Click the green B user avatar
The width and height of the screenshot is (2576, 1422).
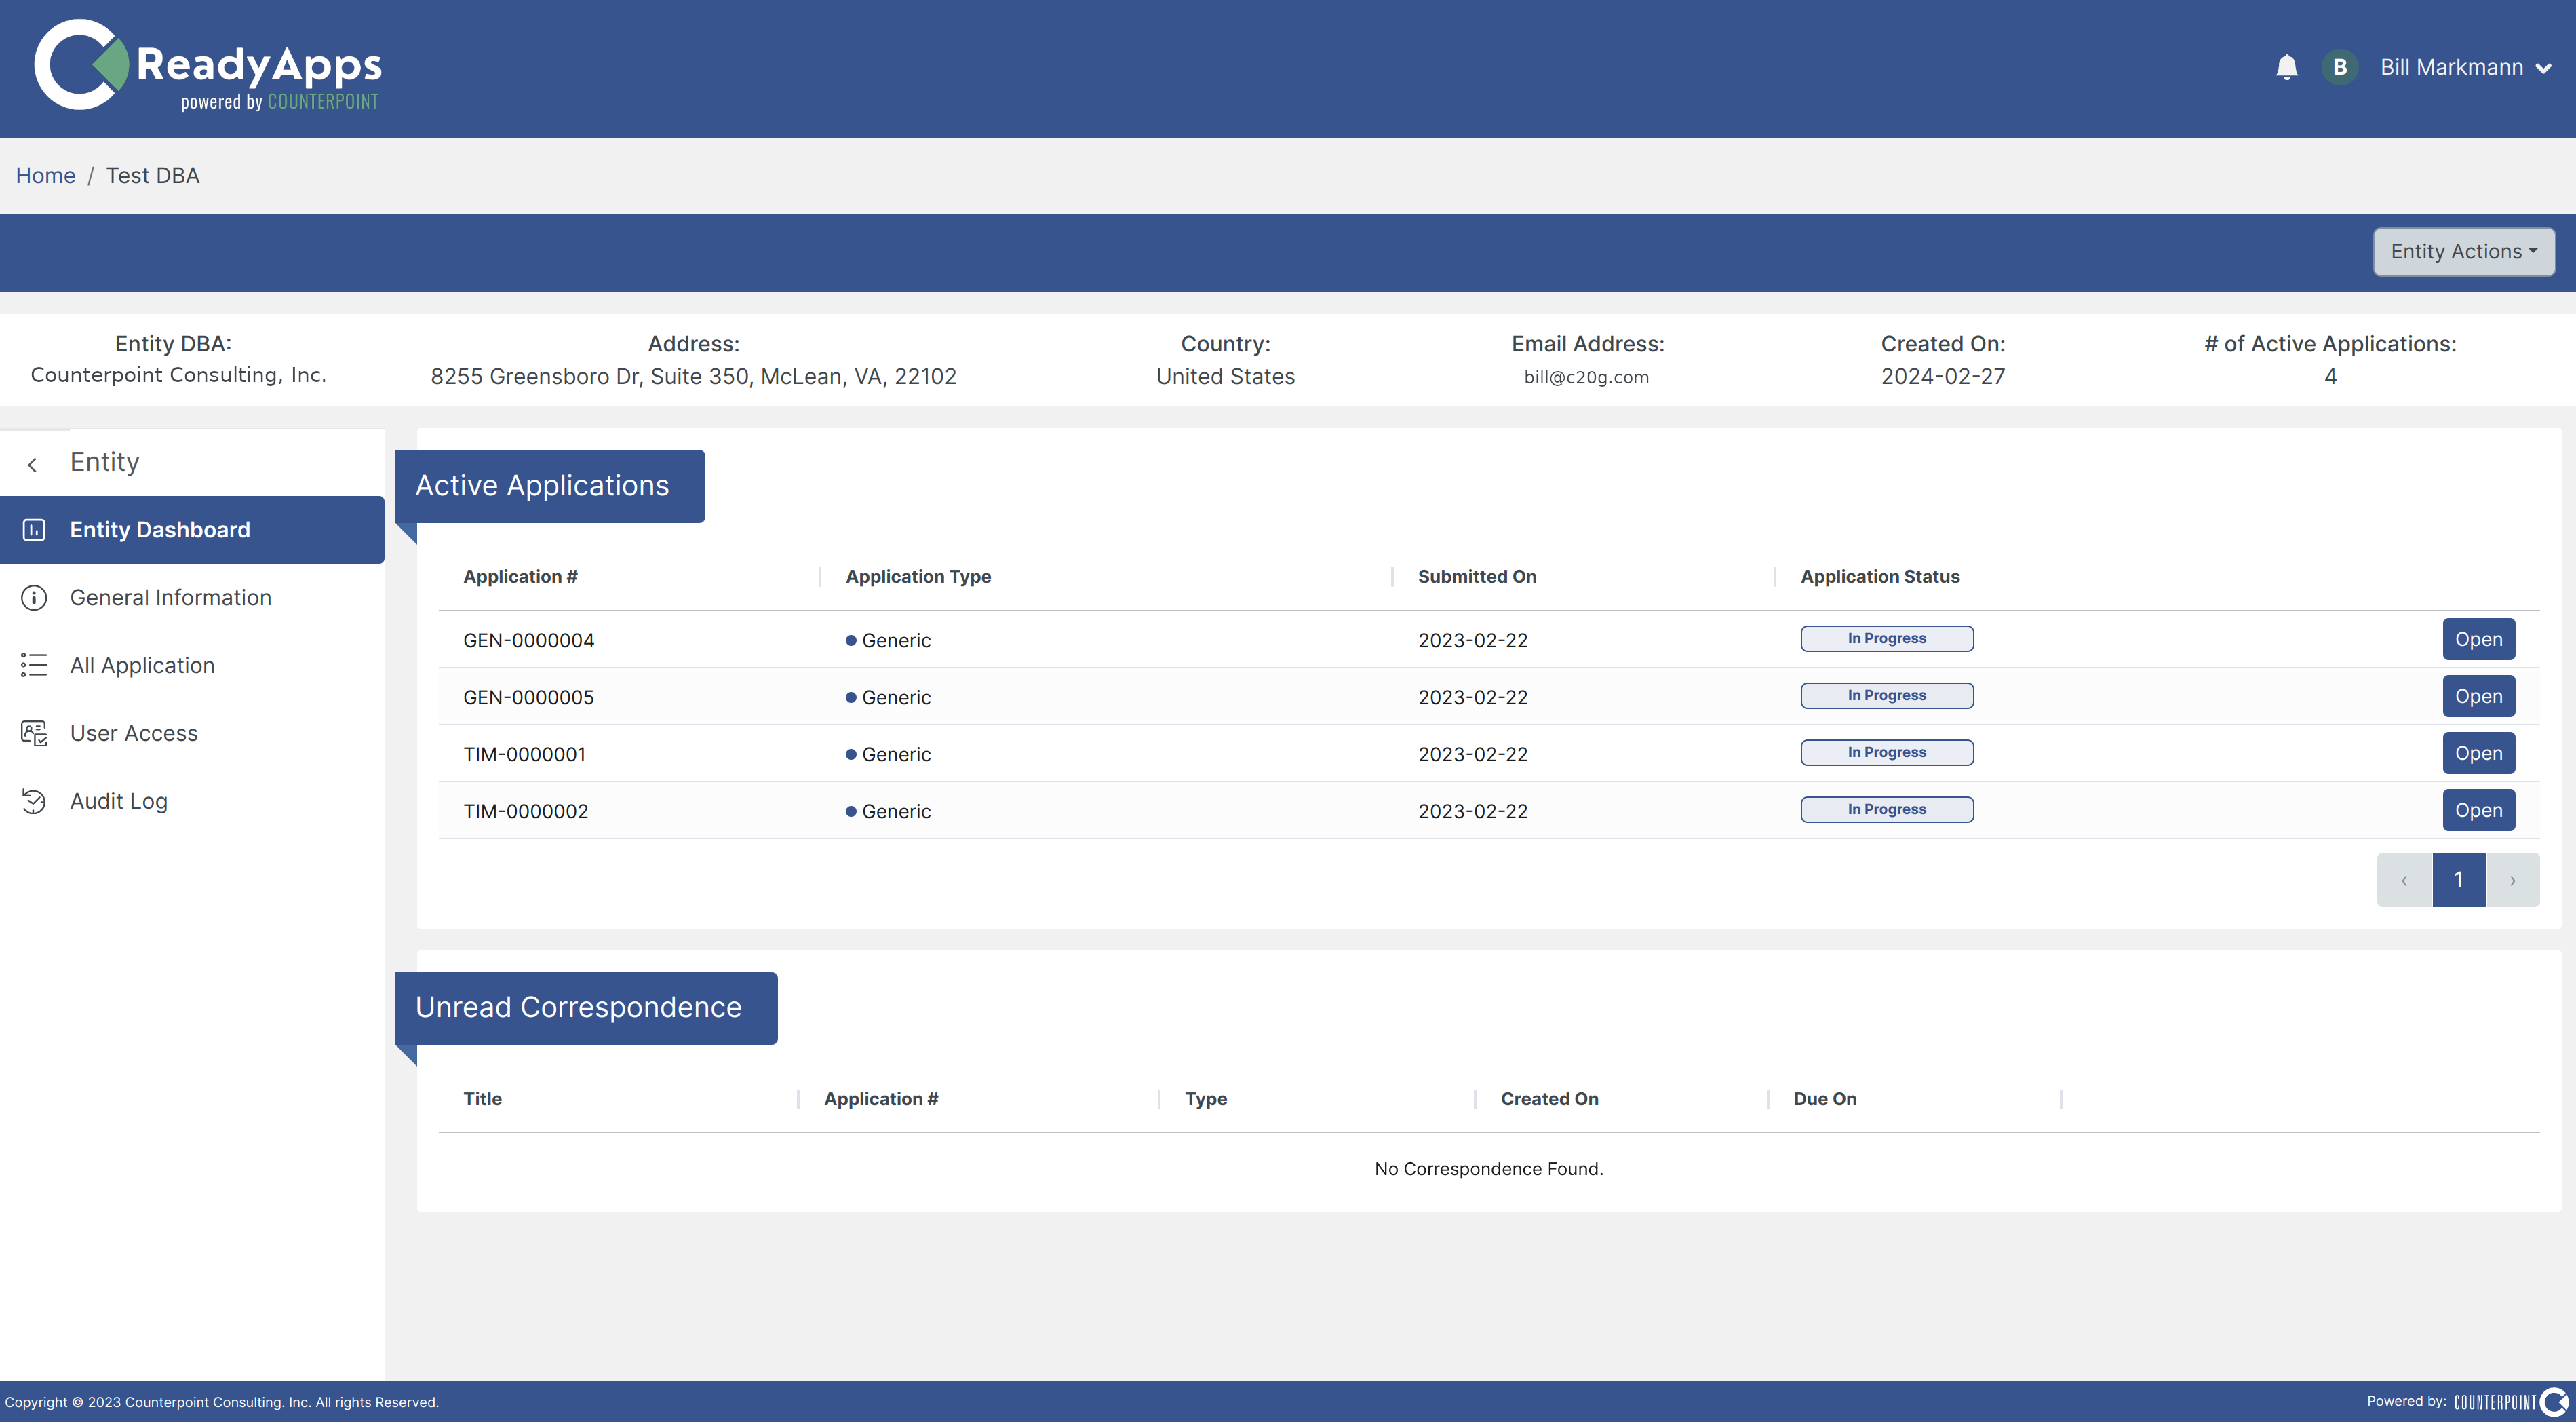(x=2339, y=67)
